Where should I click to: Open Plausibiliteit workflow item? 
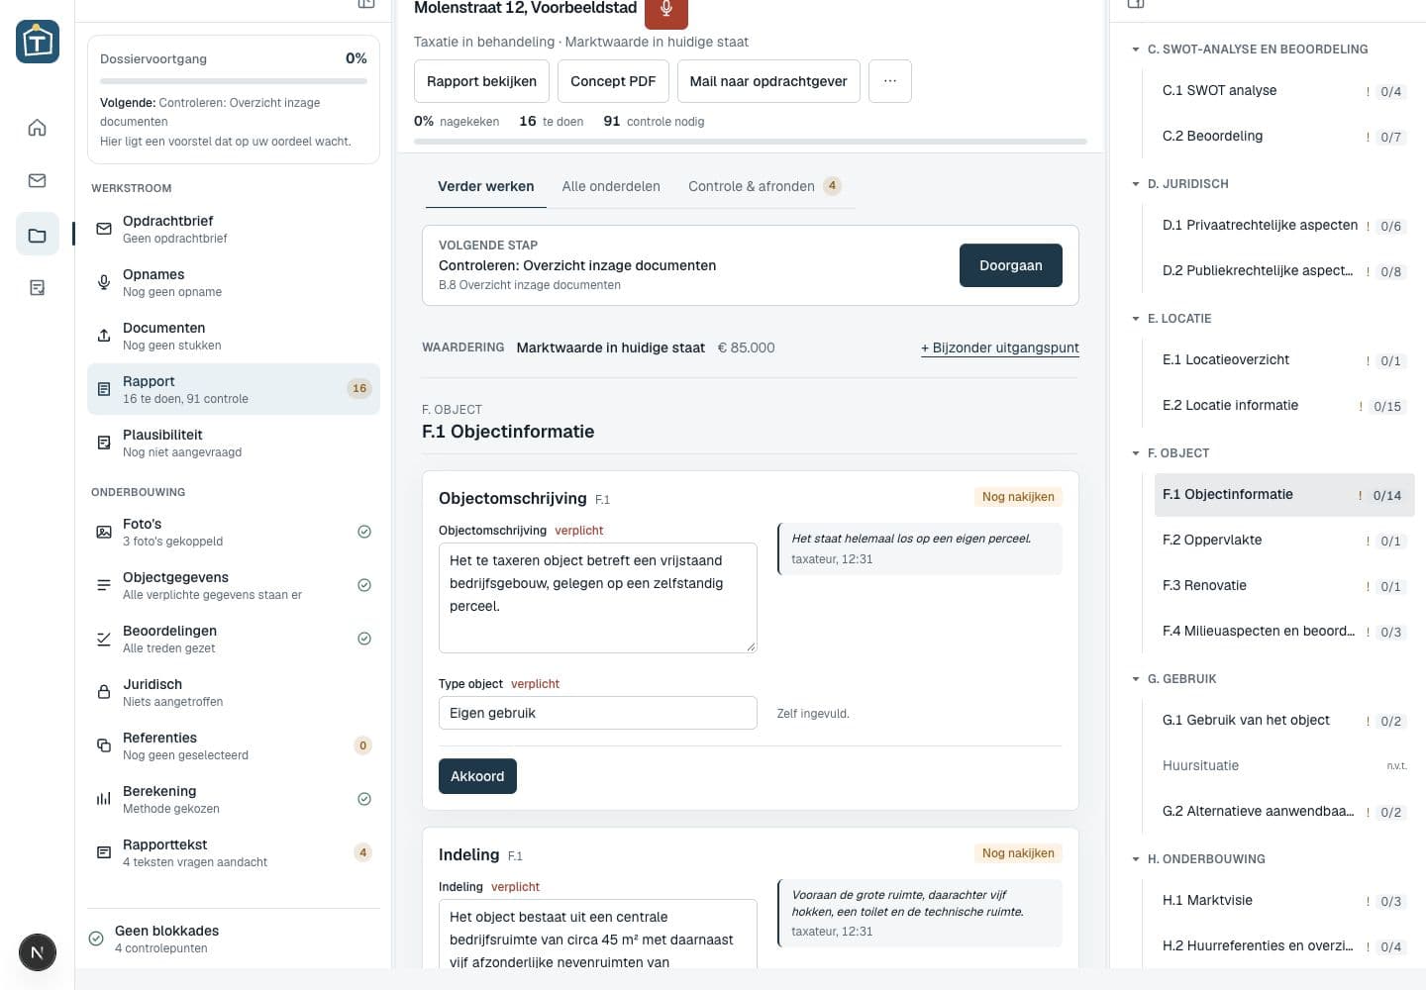pos(234,443)
